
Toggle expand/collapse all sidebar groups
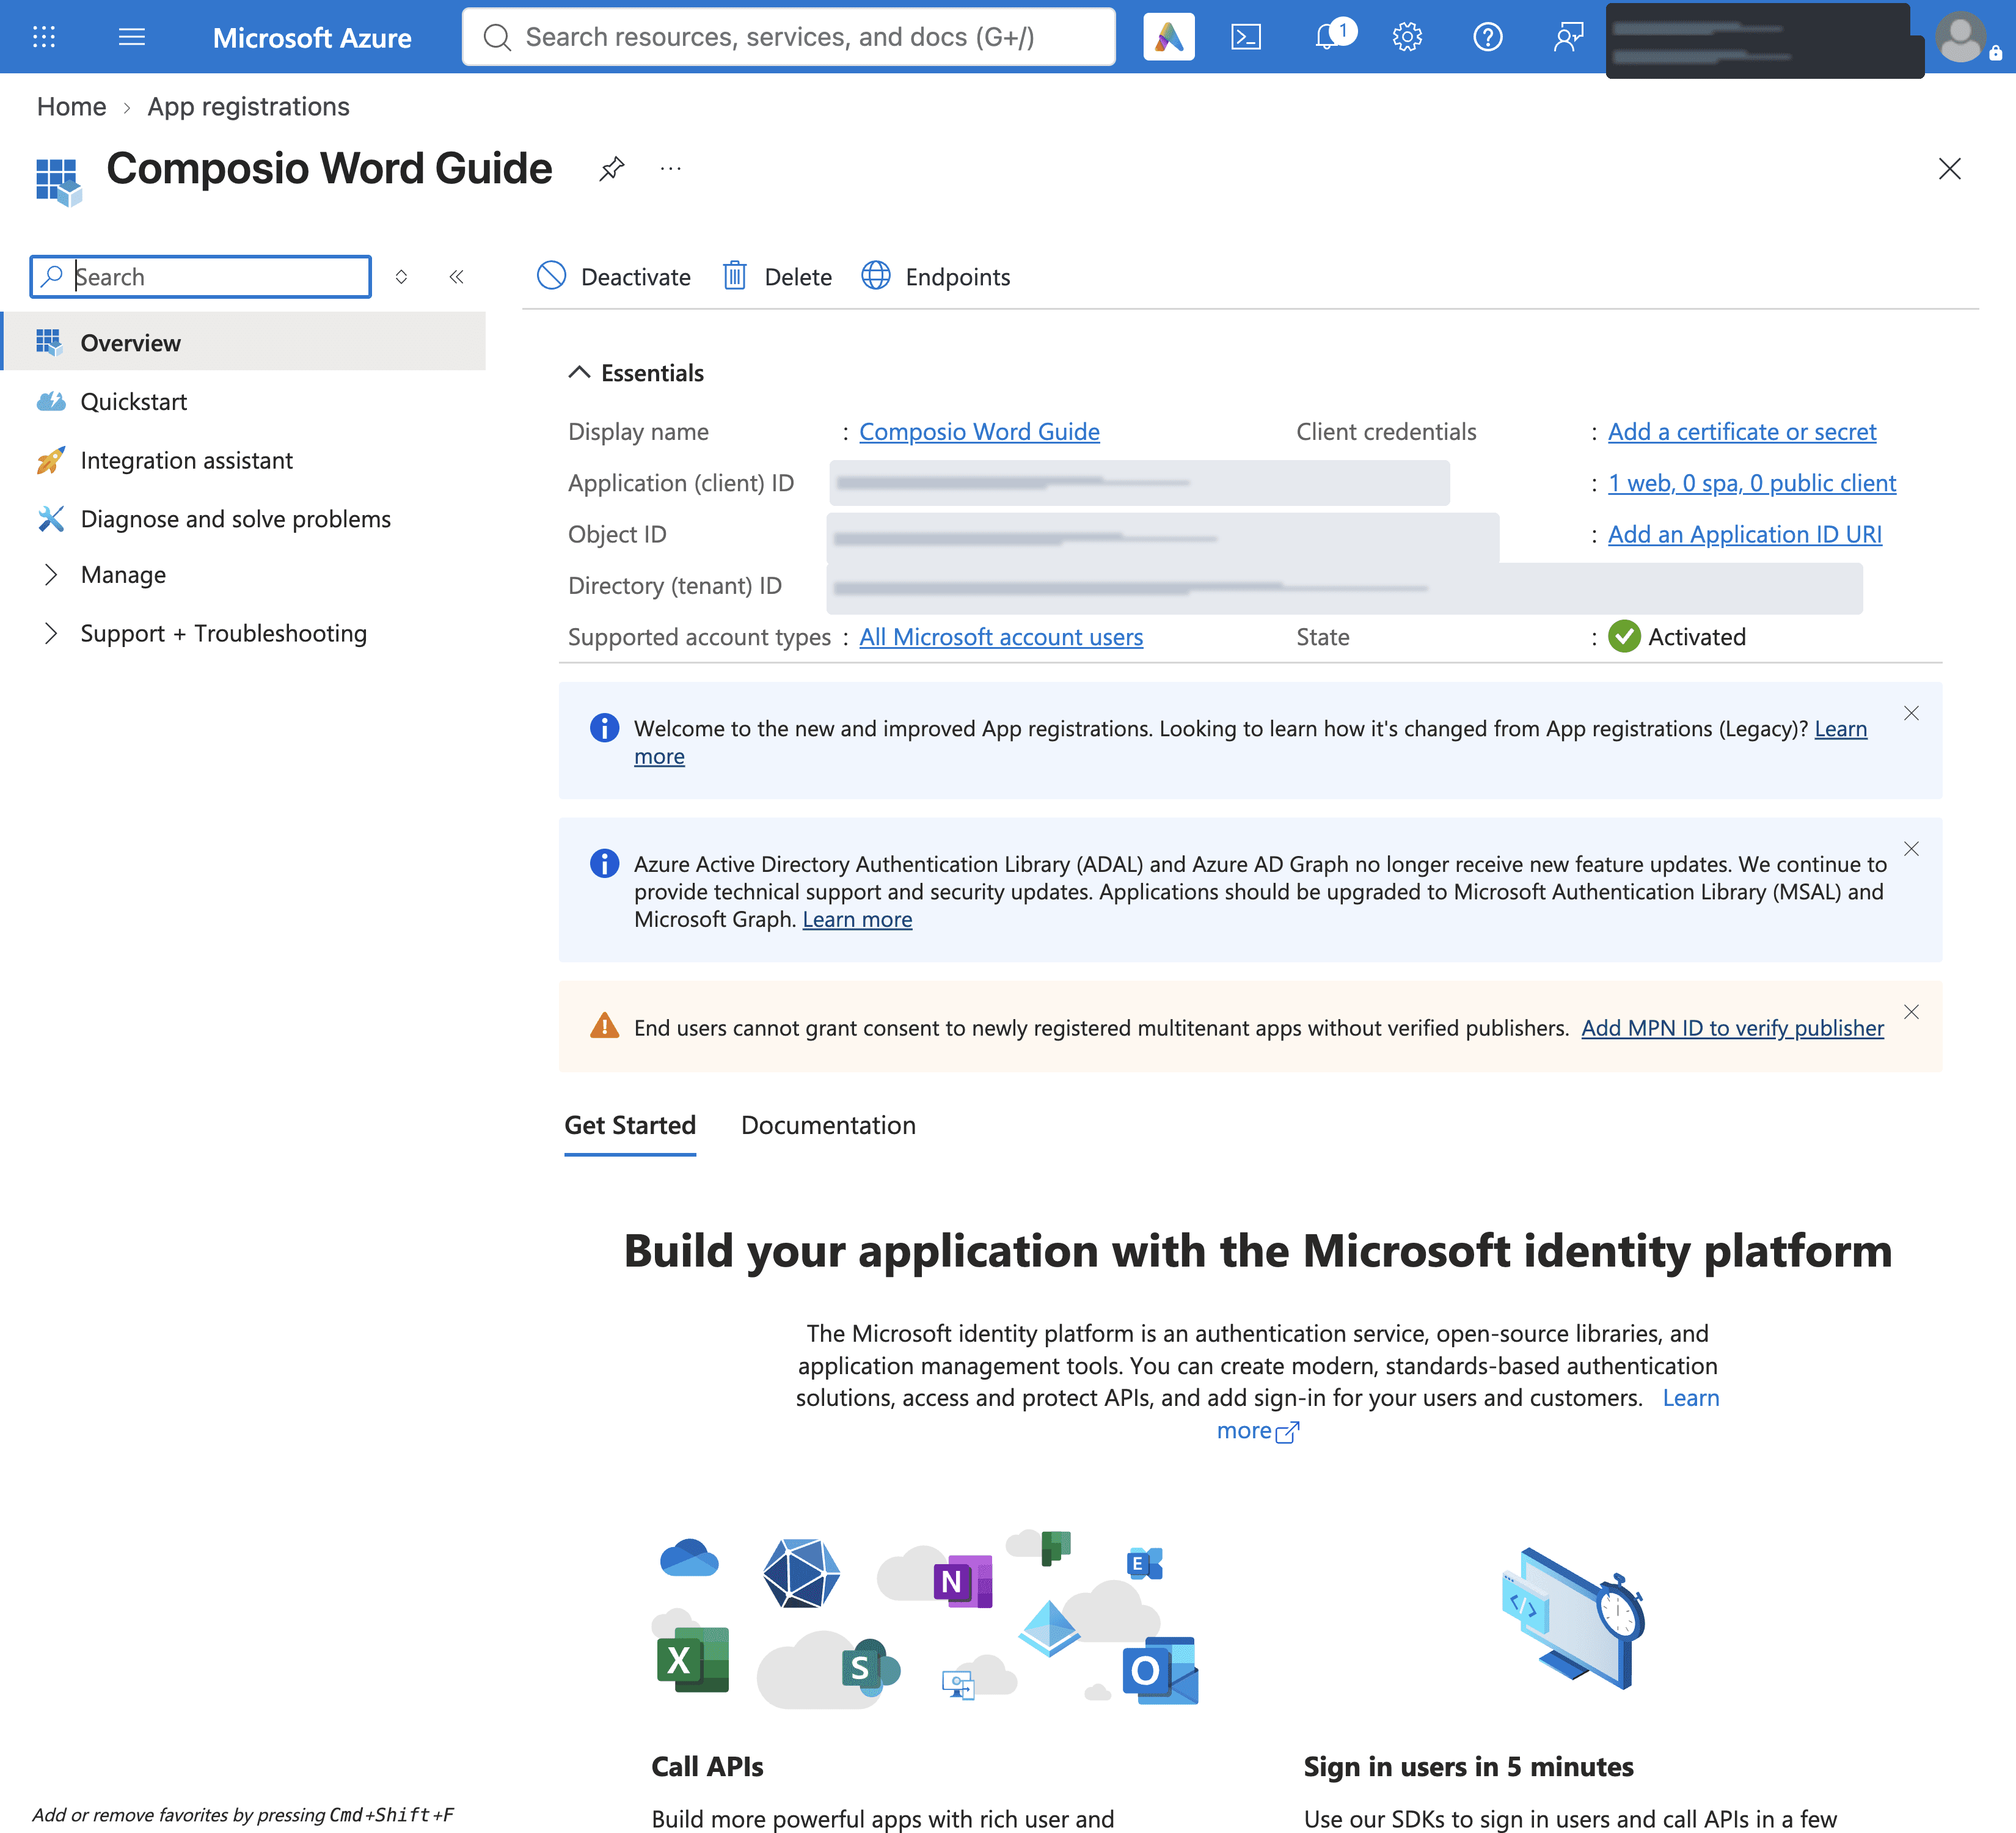point(401,277)
